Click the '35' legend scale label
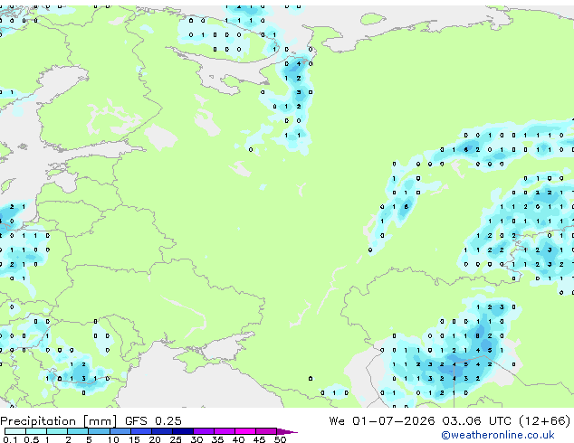 217,439
